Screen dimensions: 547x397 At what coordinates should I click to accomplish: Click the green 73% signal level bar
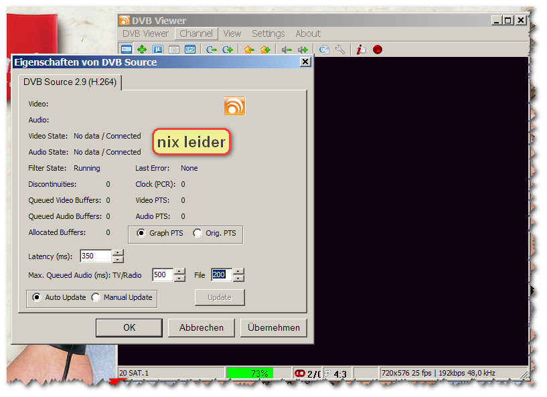(x=250, y=374)
